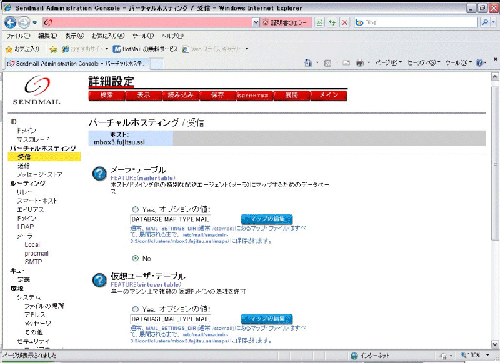Open the ツール(T) menu
The image size is (500, 363).
pos(143,36)
